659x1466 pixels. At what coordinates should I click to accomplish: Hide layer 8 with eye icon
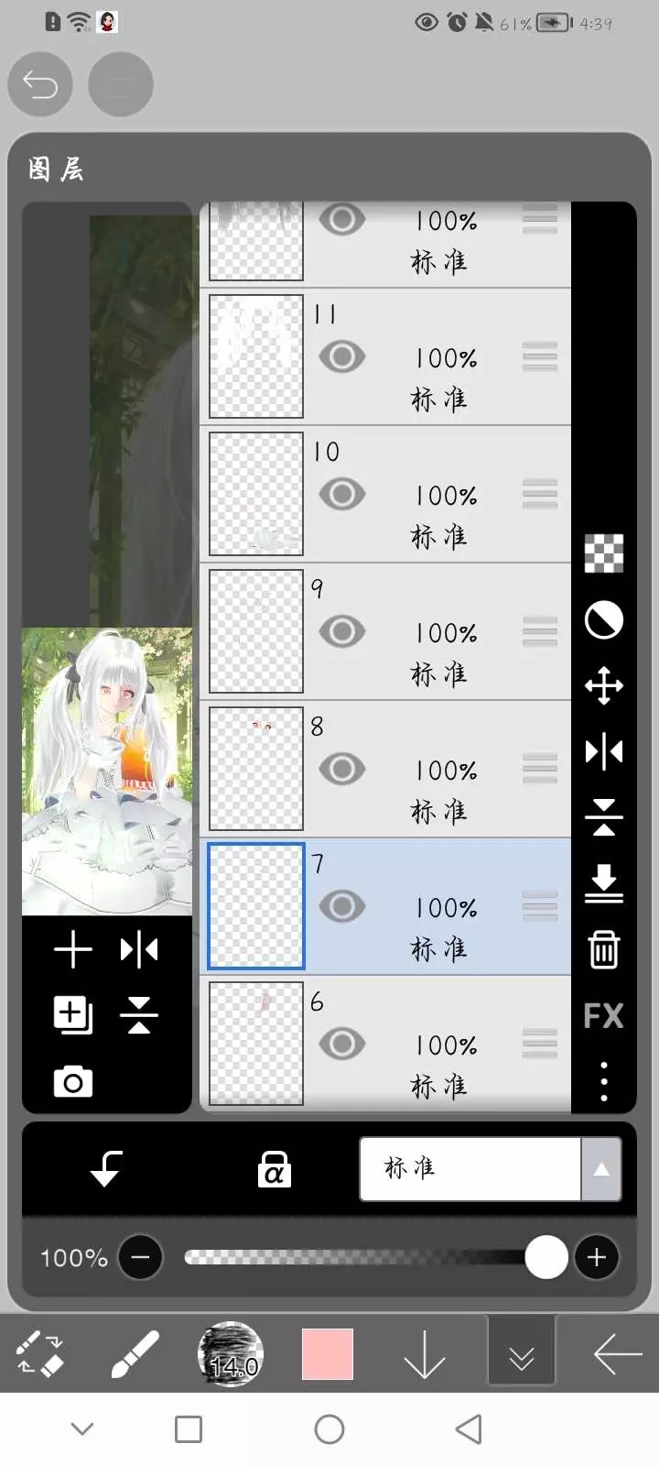[x=342, y=769]
